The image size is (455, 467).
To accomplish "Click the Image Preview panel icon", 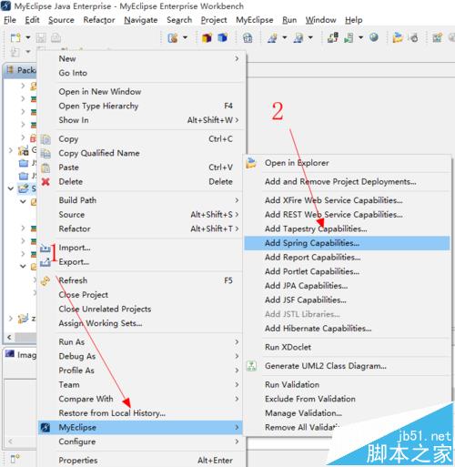I will [10, 354].
